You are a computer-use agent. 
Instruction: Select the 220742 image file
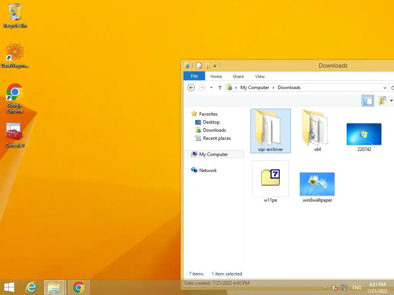(x=364, y=137)
